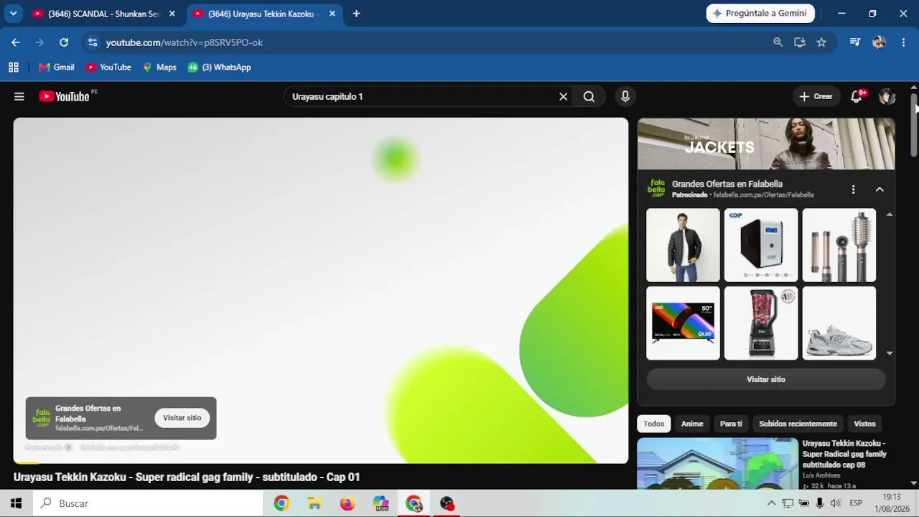The image size is (919, 517).
Task: Open the WhatsApp bookmark
Action: 220,67
